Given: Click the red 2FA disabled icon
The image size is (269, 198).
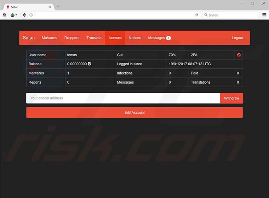Looking at the screenshot, I should click(239, 55).
